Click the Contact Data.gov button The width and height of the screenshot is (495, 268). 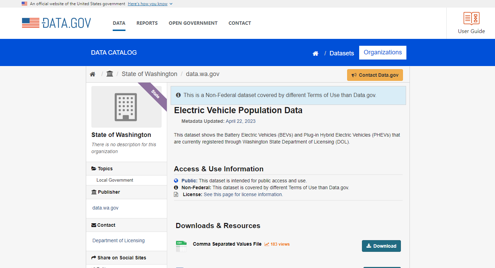point(375,75)
